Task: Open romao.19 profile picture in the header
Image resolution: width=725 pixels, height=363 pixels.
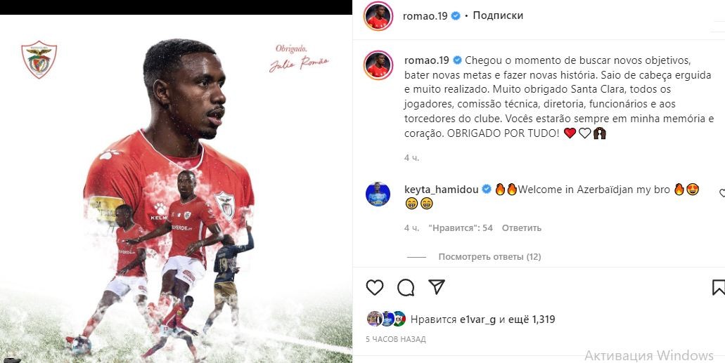Action: pyautogui.click(x=378, y=16)
